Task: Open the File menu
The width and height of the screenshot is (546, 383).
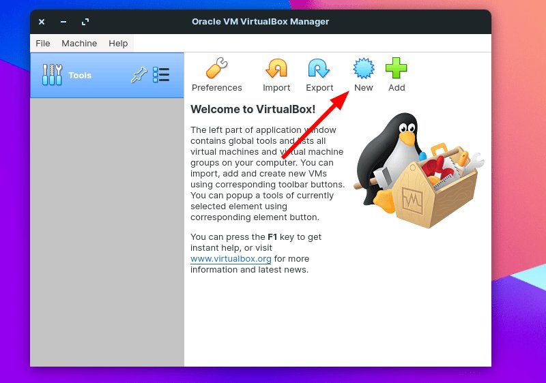Action: point(43,43)
